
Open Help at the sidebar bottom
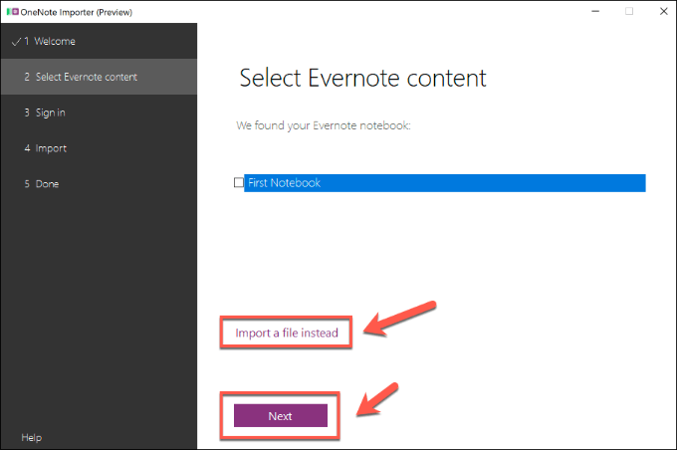[32, 437]
